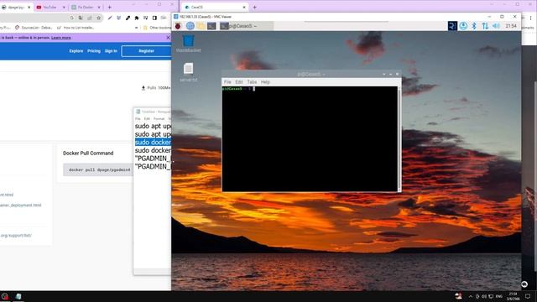Screen dimensions: 537x302
Task: Select the Wastebasket desktop icon
Action: click(x=188, y=44)
